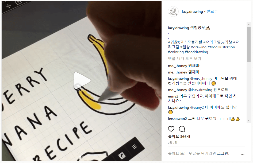Like the post with heart icon
Image resolution: width=253 pixels, height=163 pixels.
click(x=171, y=129)
